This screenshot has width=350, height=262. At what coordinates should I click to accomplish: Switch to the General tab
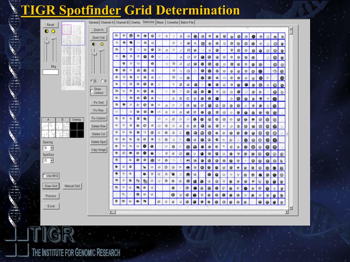pyautogui.click(x=94, y=22)
